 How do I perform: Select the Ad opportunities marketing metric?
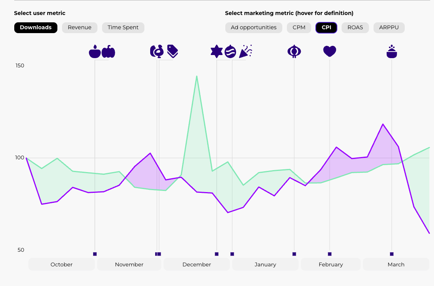pyautogui.click(x=254, y=28)
